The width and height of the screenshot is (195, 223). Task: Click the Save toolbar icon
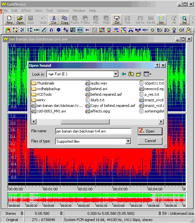point(31,20)
